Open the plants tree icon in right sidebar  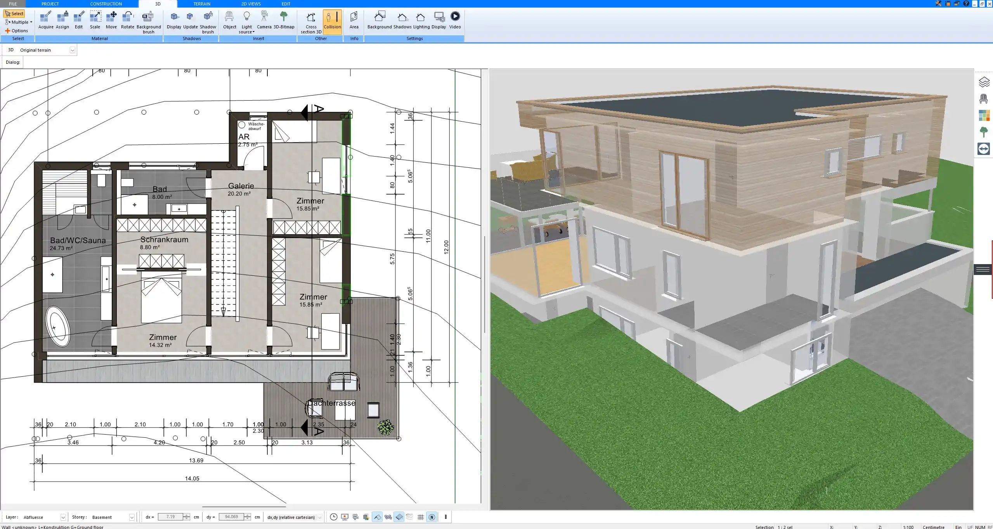tap(983, 132)
